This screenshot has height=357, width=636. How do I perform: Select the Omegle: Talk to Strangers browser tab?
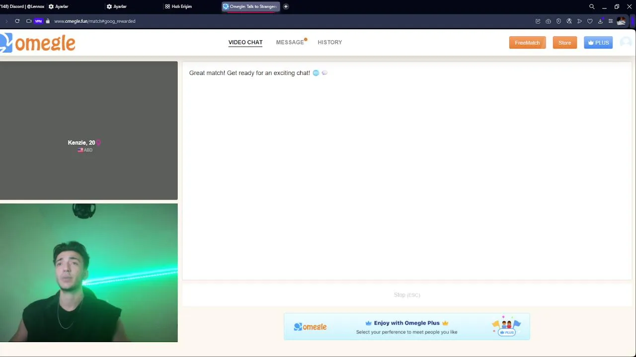[x=250, y=6]
